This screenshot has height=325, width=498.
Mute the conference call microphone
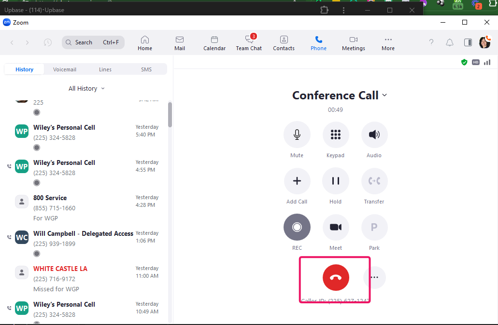point(297,135)
